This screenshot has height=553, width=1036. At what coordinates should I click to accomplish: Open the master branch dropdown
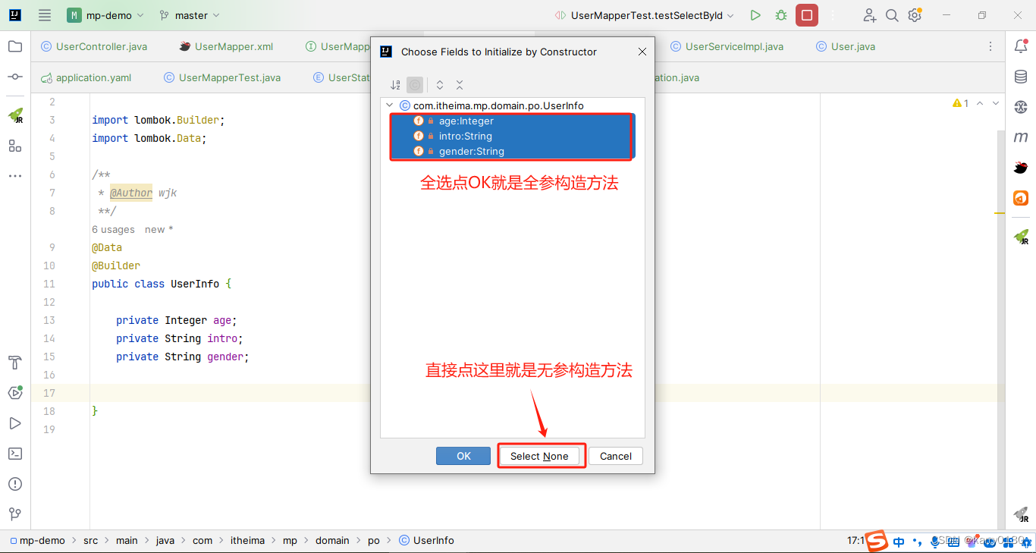pyautogui.click(x=189, y=14)
